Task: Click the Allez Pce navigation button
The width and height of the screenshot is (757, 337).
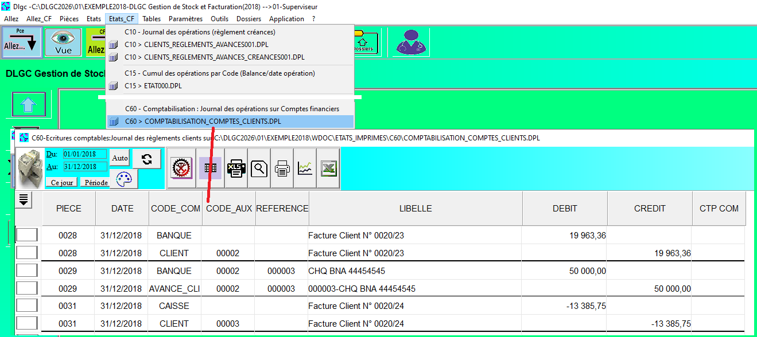Action: [21, 42]
